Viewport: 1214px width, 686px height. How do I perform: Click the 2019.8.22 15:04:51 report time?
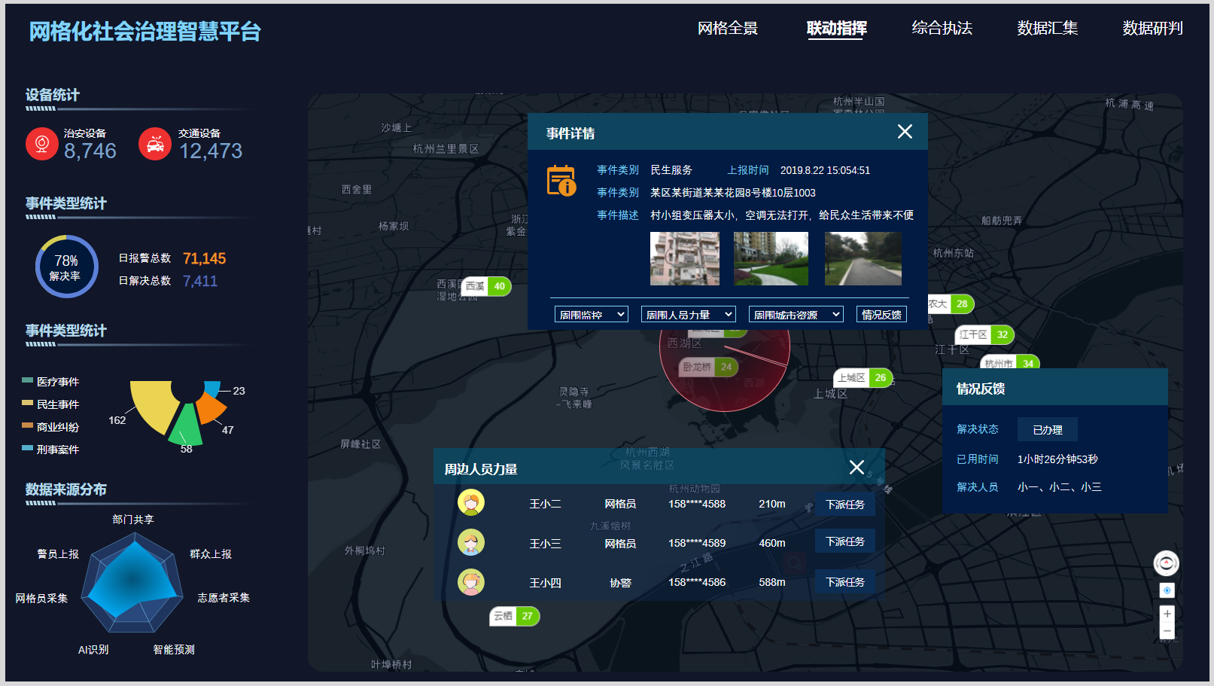pos(825,170)
